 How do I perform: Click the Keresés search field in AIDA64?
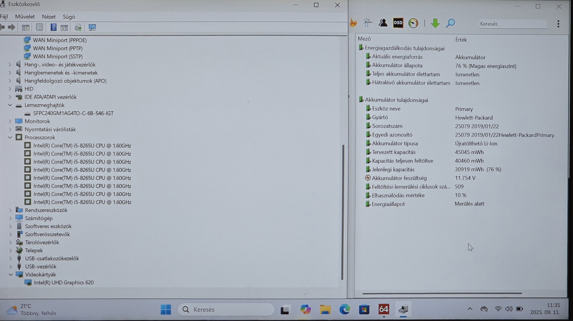[x=513, y=24]
